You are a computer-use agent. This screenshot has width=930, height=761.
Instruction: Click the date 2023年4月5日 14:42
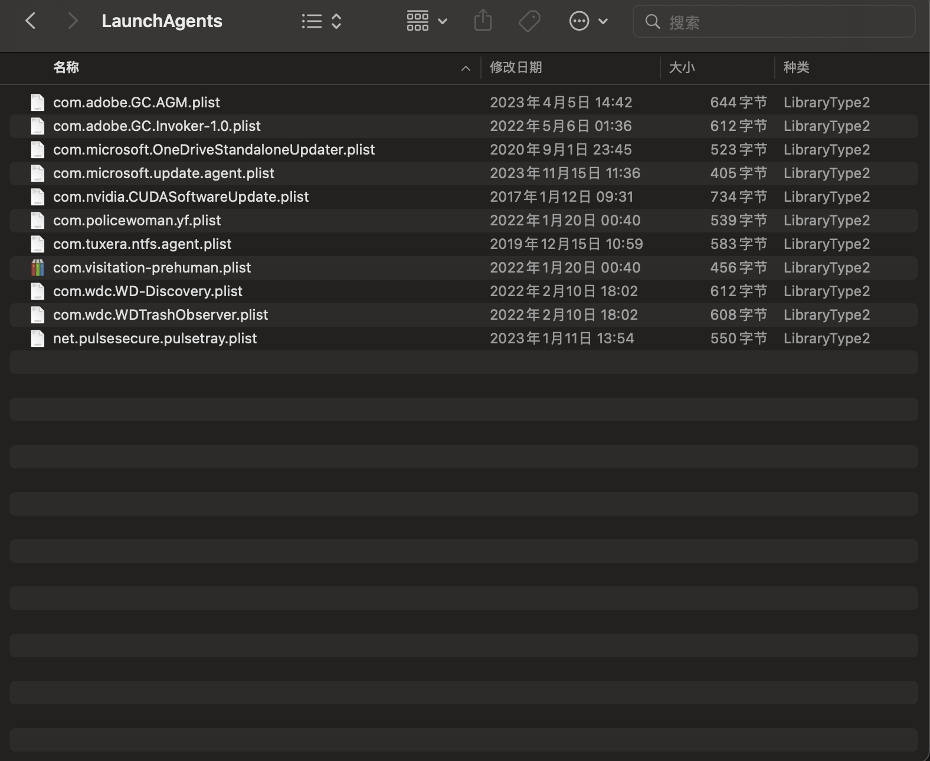(x=561, y=103)
